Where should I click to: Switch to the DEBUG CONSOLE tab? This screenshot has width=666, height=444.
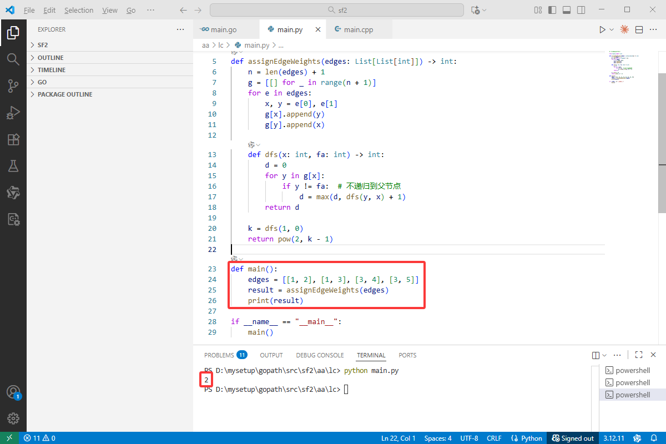tap(320, 355)
